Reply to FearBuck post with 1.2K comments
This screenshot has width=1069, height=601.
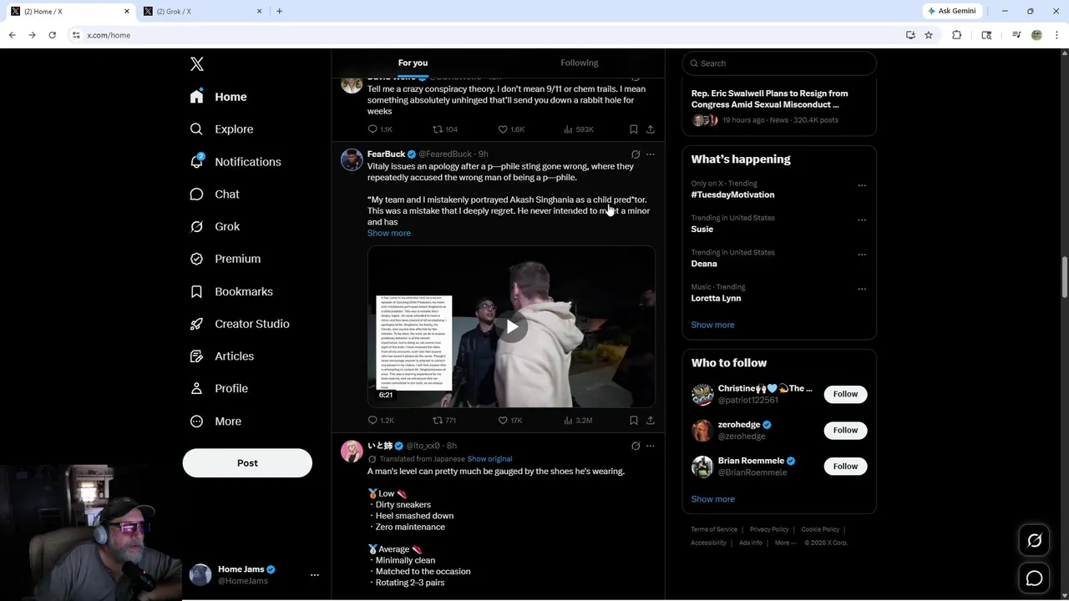(381, 421)
